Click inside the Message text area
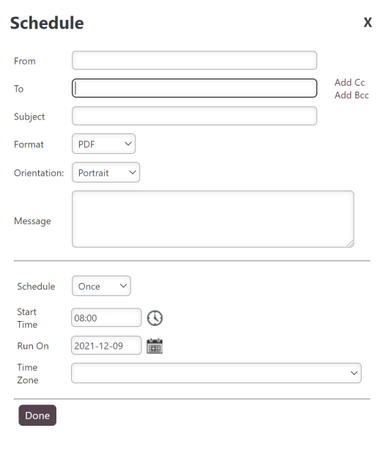 [x=212, y=219]
